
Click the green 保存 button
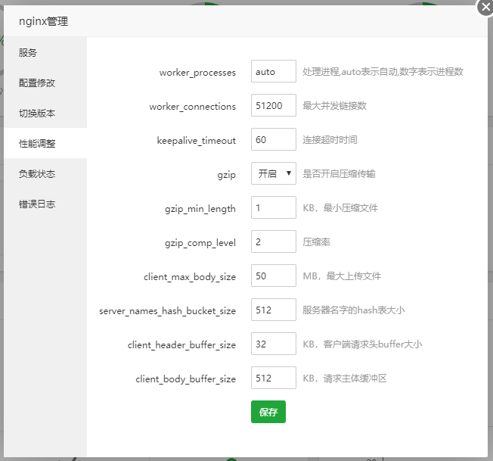[x=268, y=412]
